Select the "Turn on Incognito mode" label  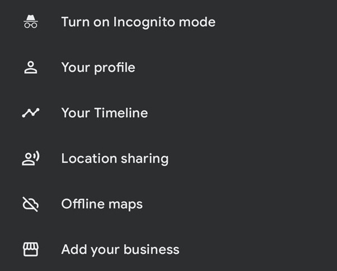coord(138,22)
